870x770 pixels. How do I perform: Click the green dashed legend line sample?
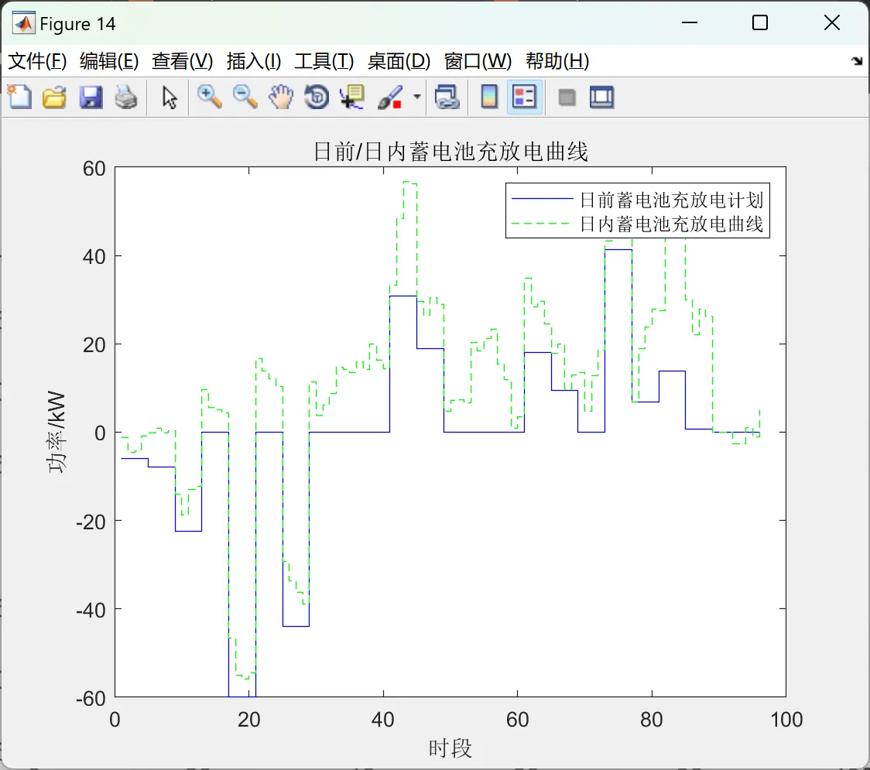542,224
